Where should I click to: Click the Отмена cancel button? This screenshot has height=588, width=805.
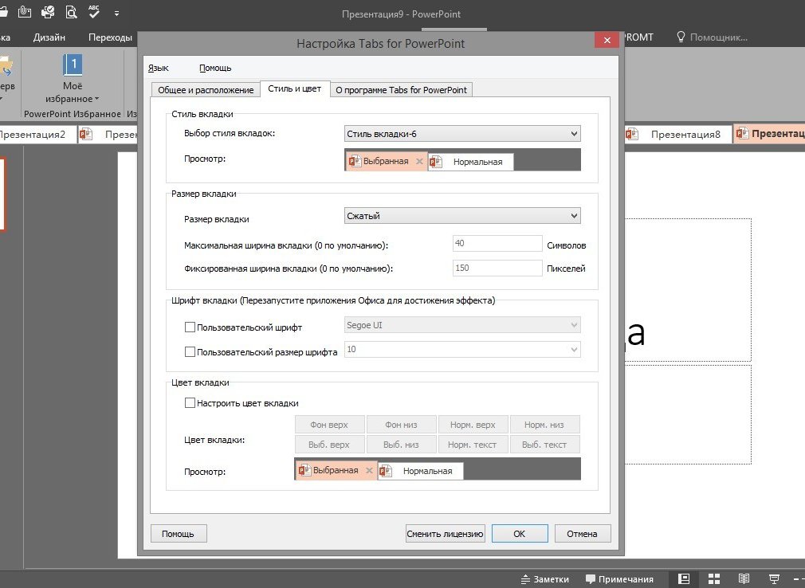click(582, 534)
